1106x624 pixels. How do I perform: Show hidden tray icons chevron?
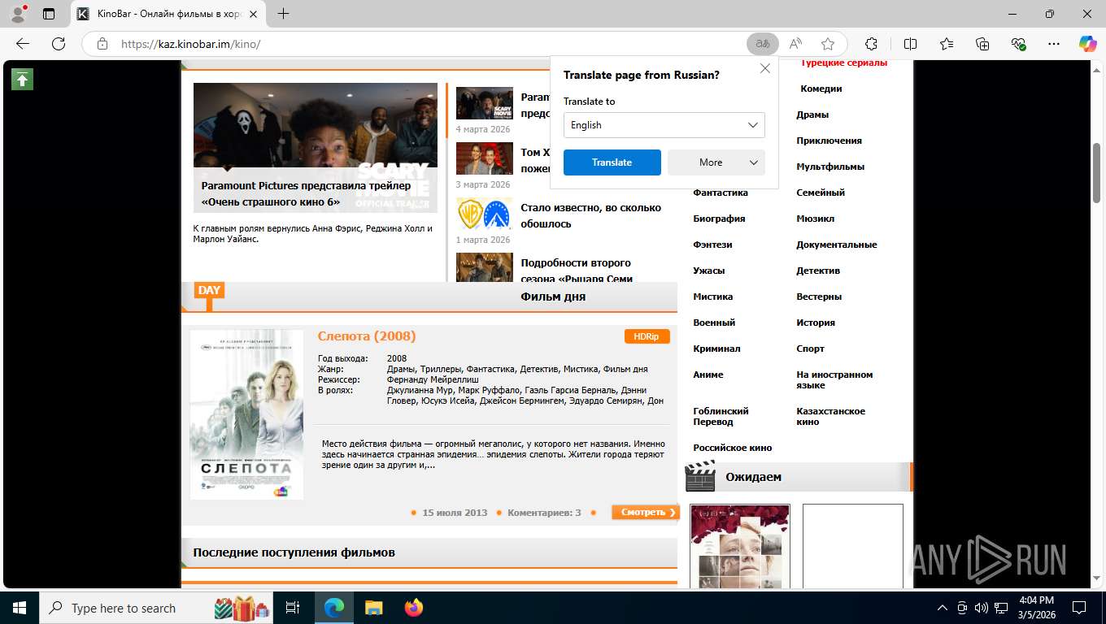(x=943, y=608)
